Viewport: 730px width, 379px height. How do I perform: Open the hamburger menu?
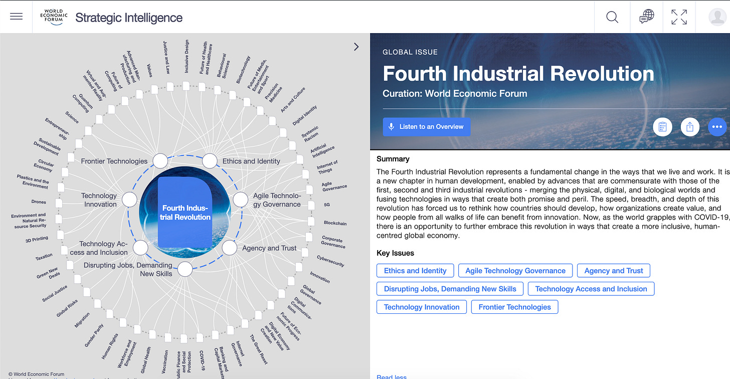coord(16,17)
